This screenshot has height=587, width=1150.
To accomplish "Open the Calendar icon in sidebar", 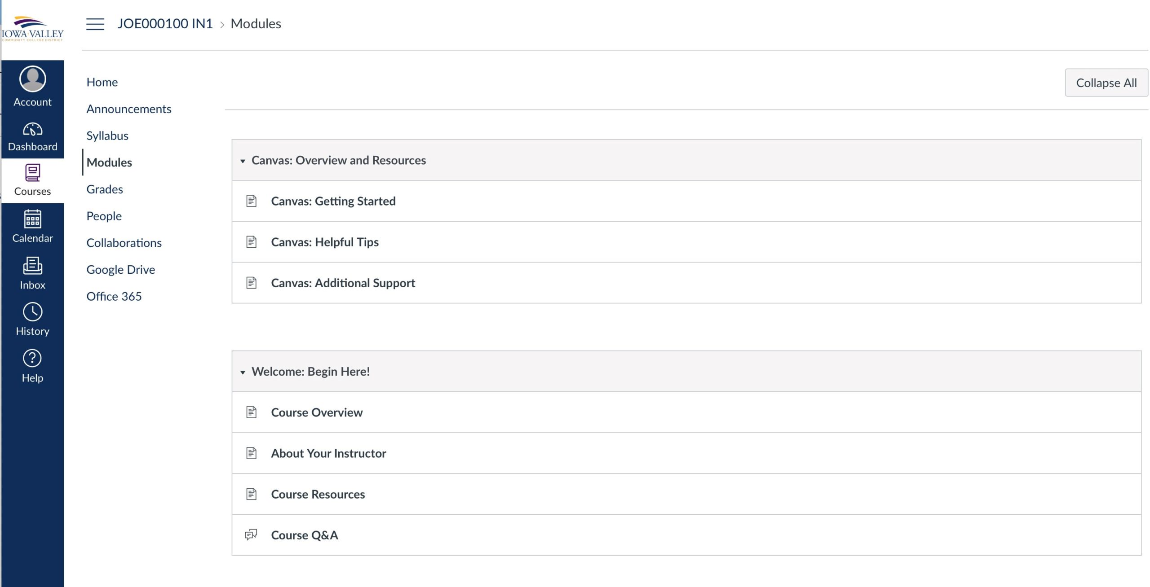I will (32, 219).
